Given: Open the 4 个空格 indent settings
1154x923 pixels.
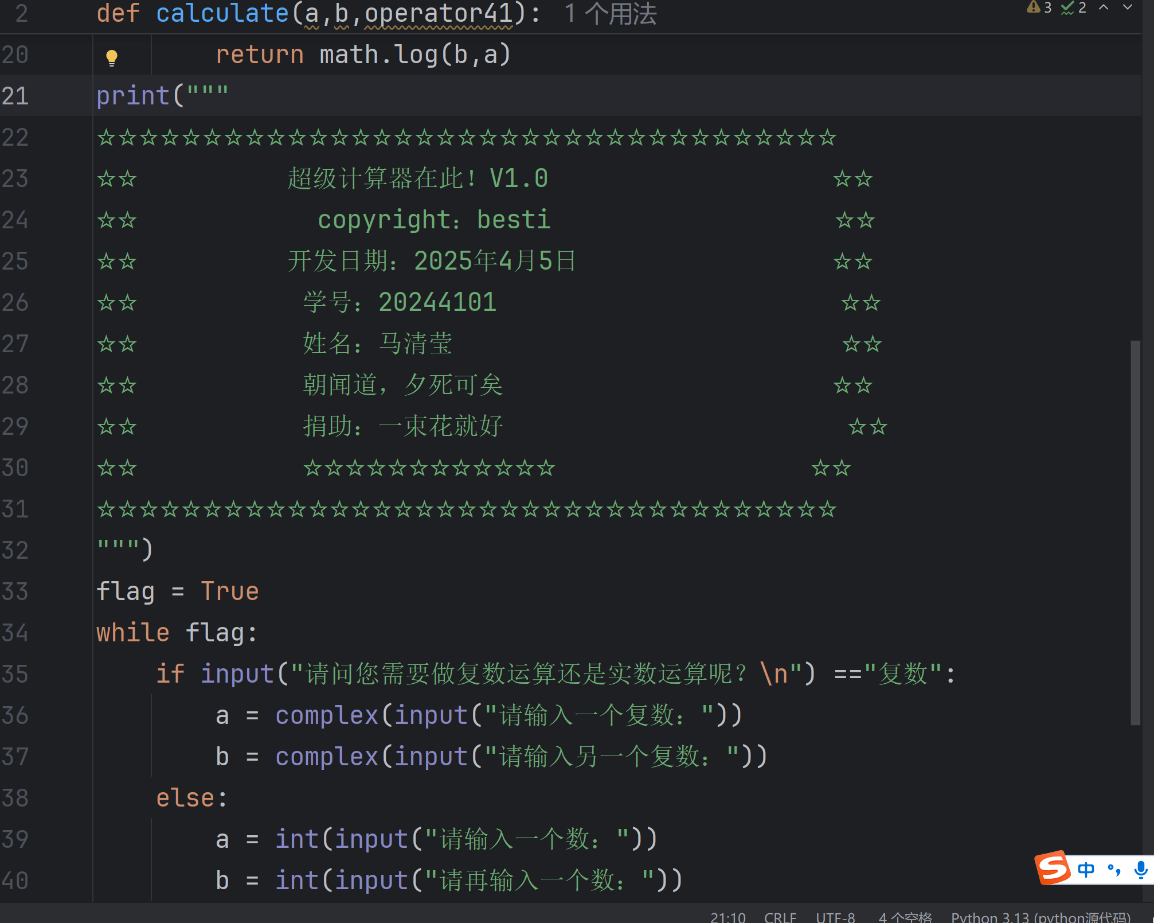Looking at the screenshot, I should point(905,917).
